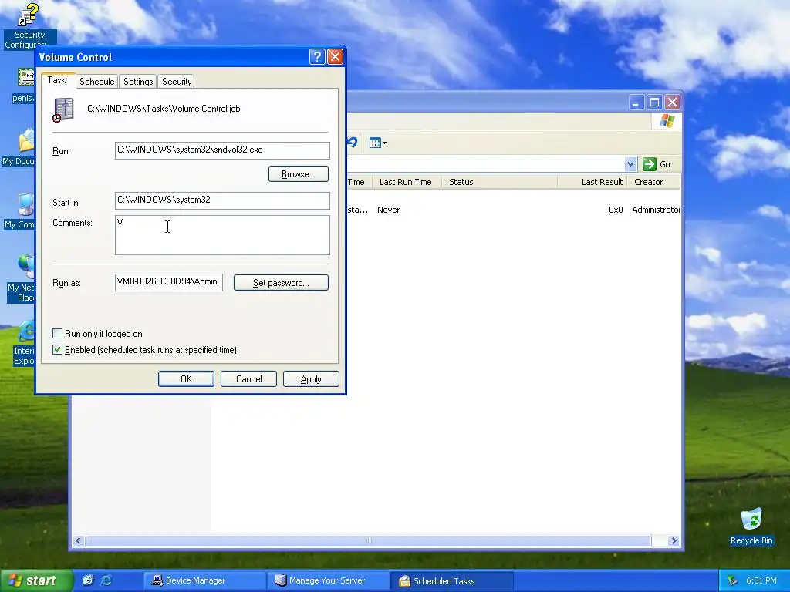
Task: Click the horizontal scrollbar thumb
Action: click(368, 540)
